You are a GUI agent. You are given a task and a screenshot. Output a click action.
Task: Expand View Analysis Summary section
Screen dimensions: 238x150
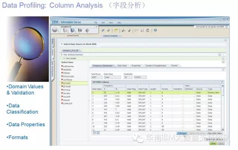(x=62, y=54)
